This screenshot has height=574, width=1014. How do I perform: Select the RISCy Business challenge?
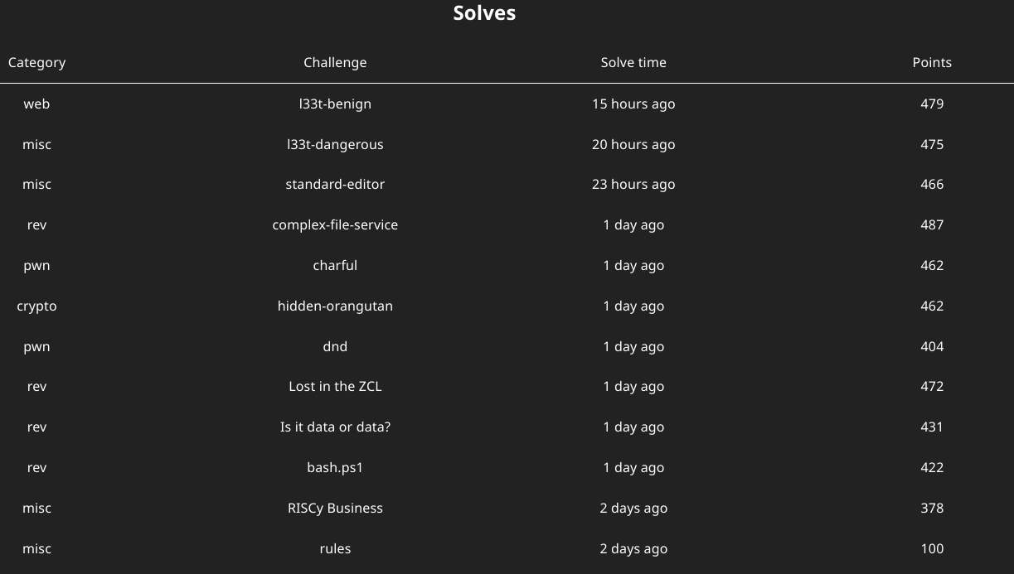coord(335,508)
